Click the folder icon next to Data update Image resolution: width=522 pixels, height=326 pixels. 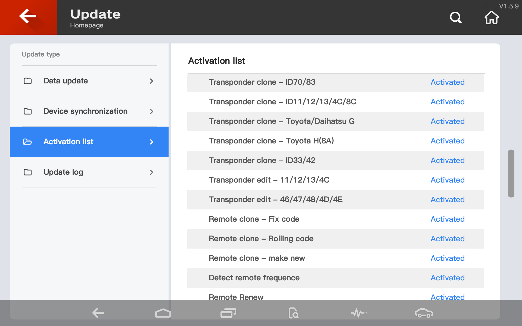coord(28,81)
